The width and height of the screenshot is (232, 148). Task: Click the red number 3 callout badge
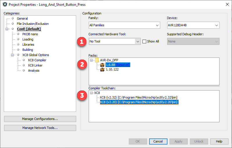coord(82,96)
